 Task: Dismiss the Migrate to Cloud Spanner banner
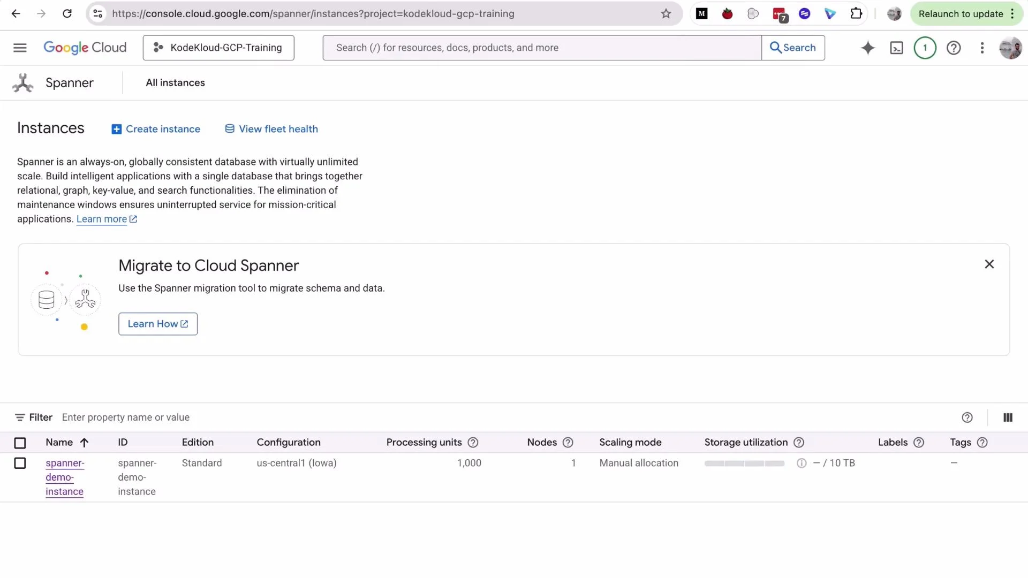tap(989, 264)
